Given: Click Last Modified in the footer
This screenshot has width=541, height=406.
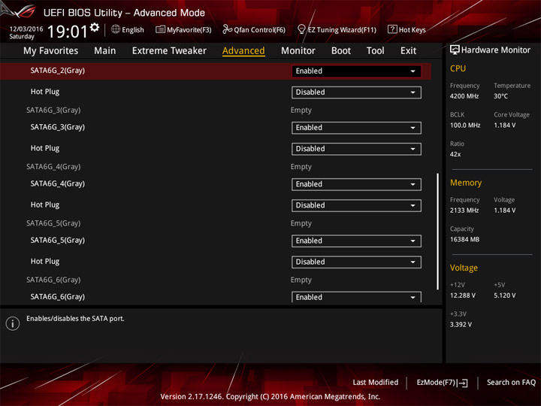Looking at the screenshot, I should [376, 383].
